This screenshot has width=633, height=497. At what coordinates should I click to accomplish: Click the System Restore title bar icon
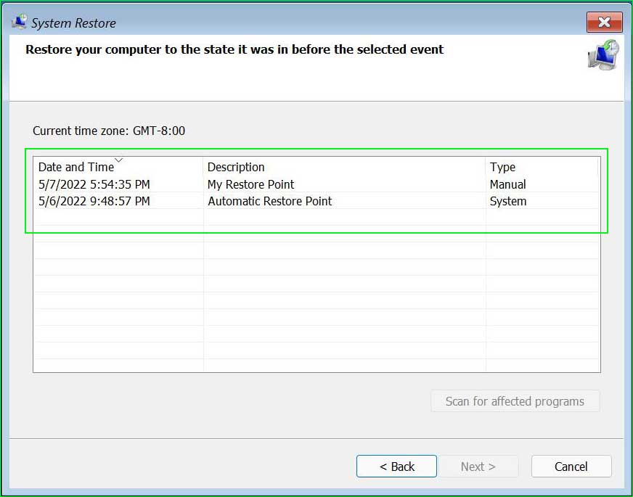pyautogui.click(x=20, y=22)
